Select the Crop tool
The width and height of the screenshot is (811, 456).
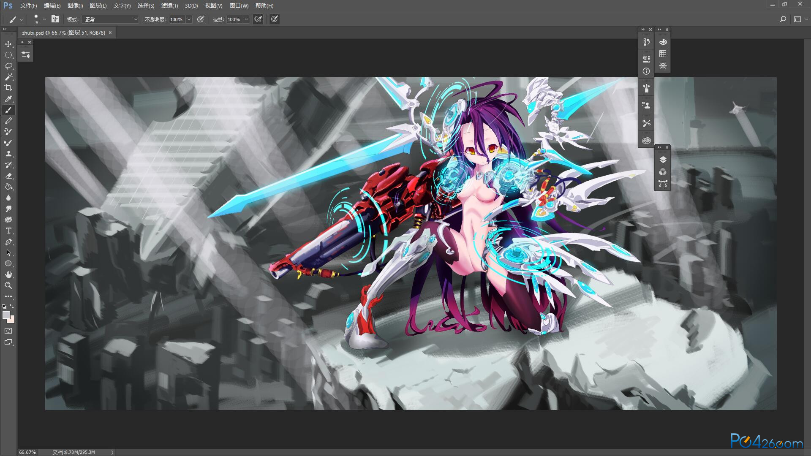point(8,88)
